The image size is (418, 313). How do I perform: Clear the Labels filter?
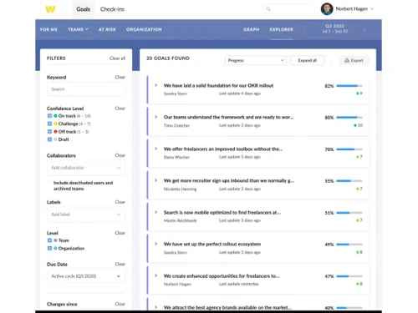pos(120,202)
